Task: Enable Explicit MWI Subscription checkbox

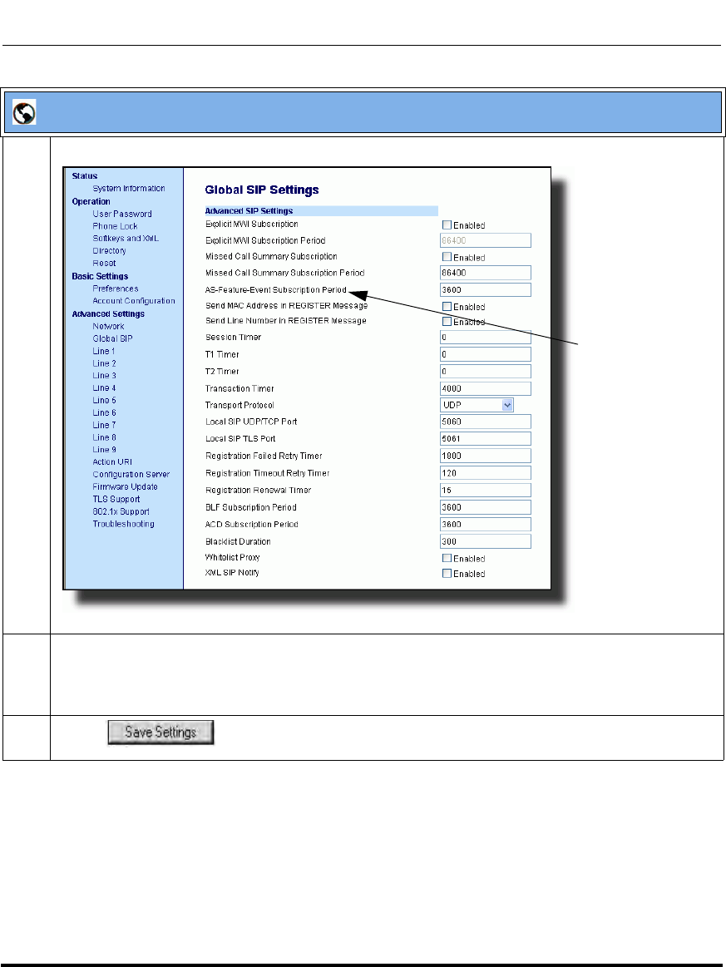Action: tap(447, 225)
